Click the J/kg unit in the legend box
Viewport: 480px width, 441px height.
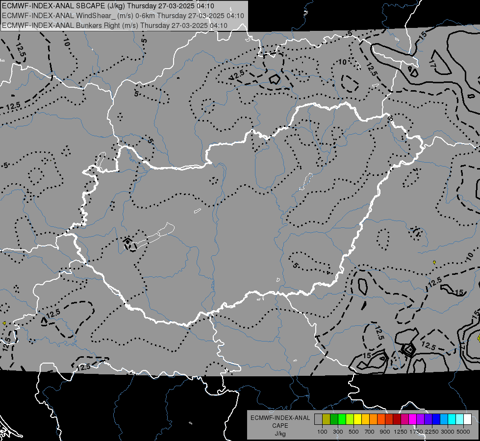280,434
